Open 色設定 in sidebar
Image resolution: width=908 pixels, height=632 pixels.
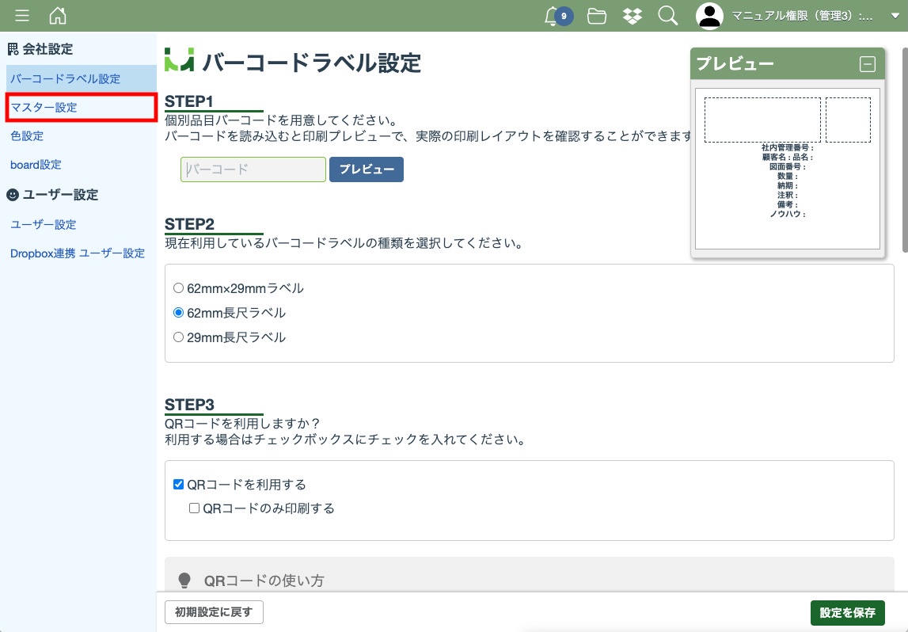tap(27, 136)
